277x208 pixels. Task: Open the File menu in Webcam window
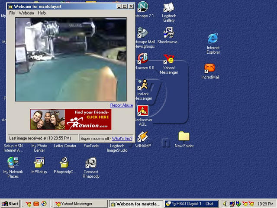tap(12, 13)
